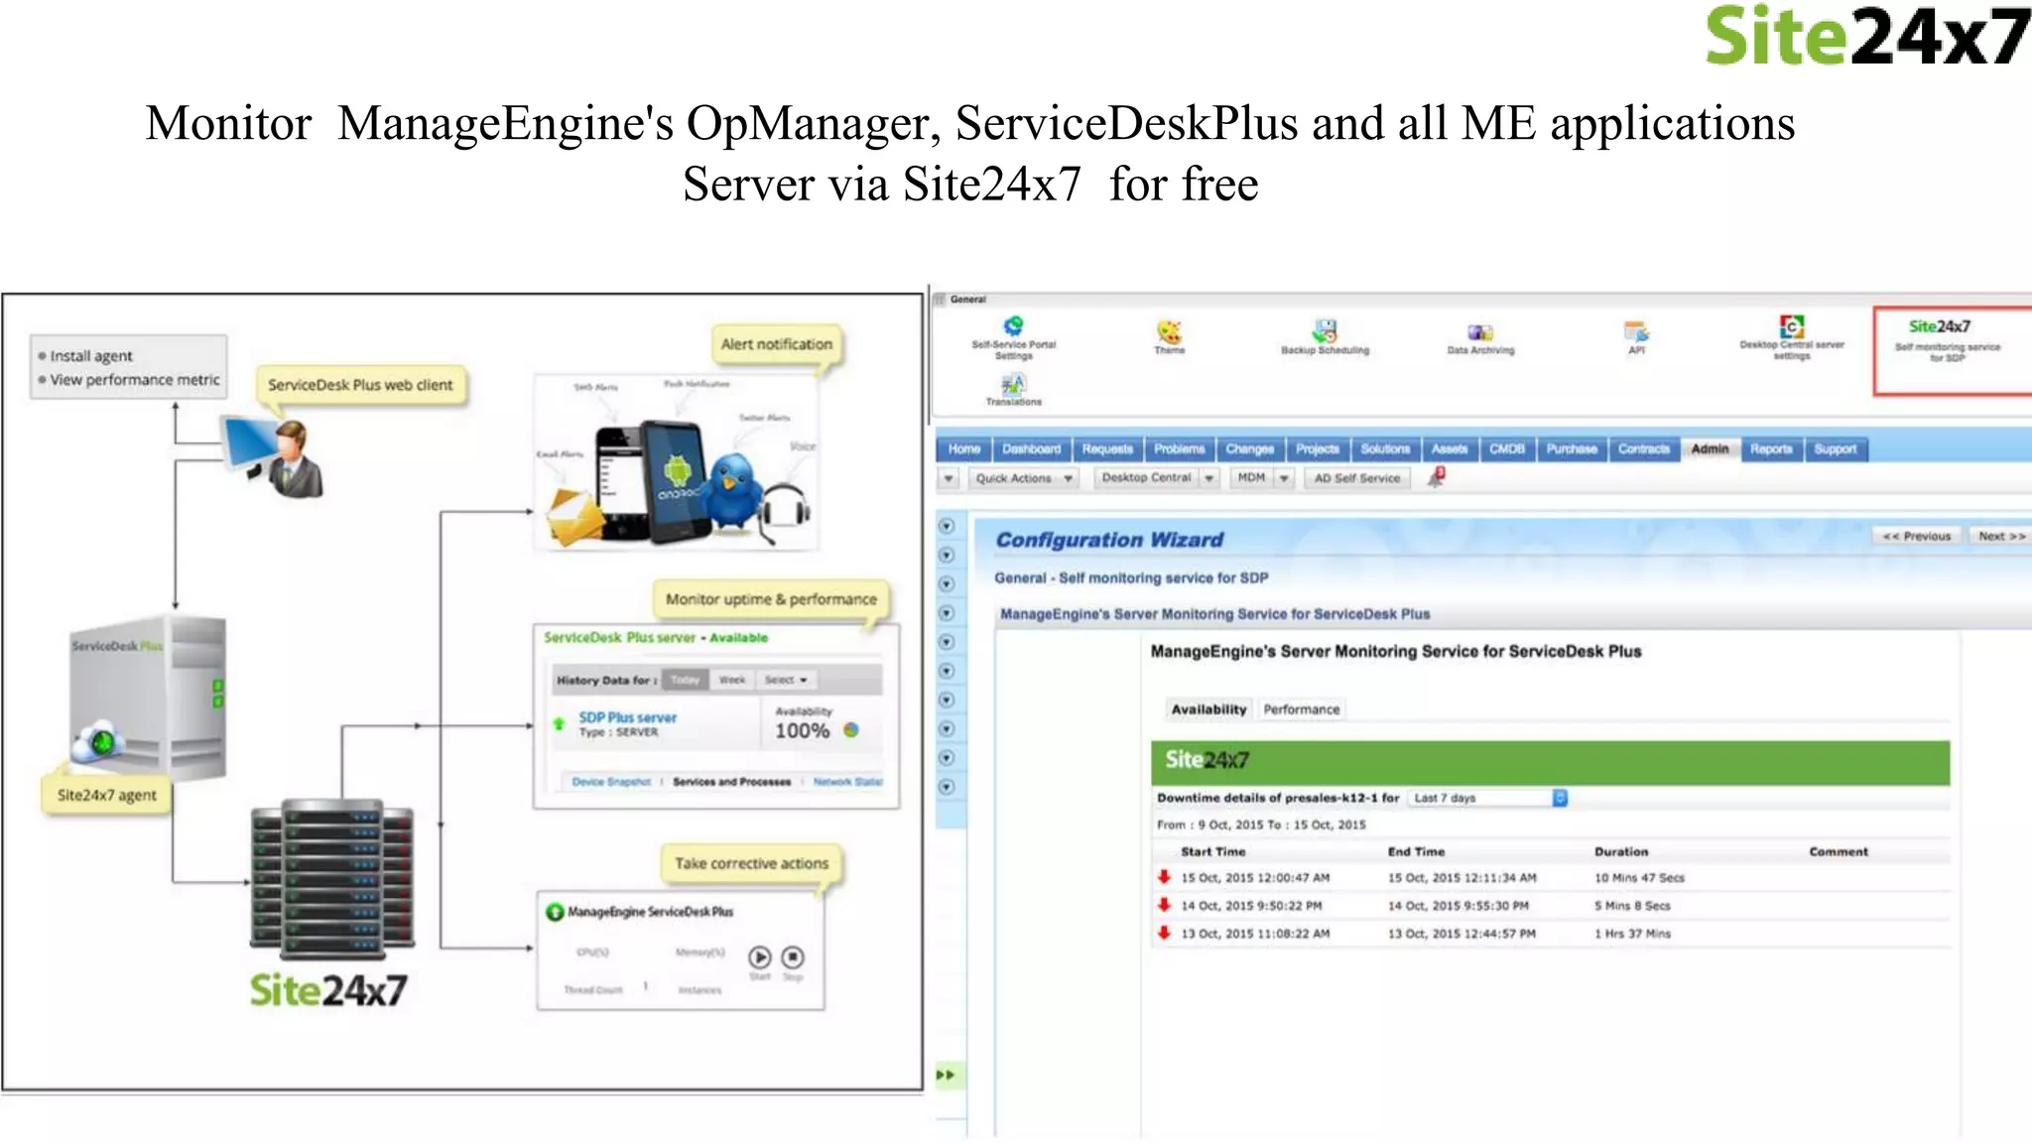This screenshot has height=1143, width=2032.
Task: Open the Network Statistics link
Action: pos(847,782)
